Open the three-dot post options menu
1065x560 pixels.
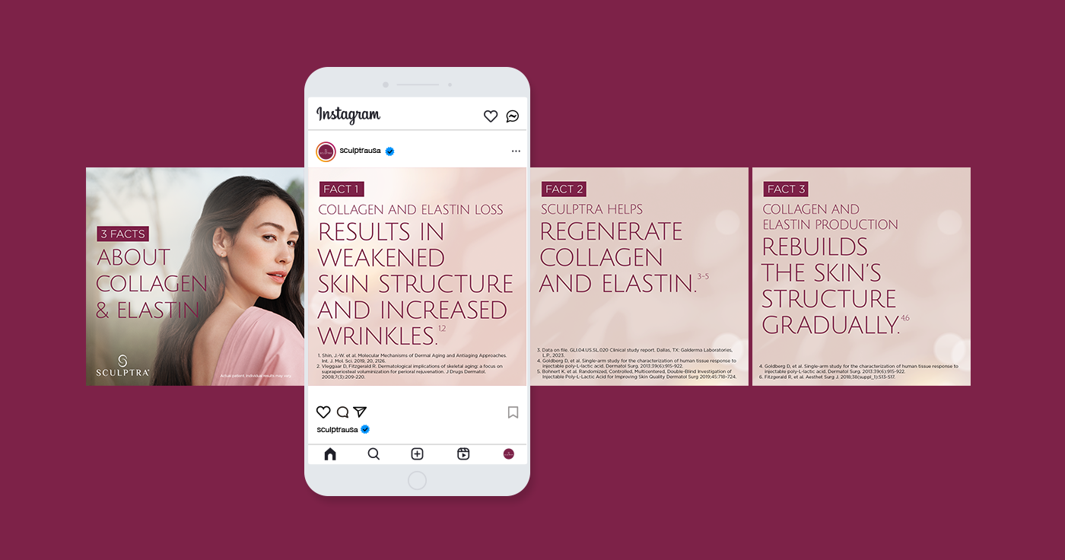(516, 151)
